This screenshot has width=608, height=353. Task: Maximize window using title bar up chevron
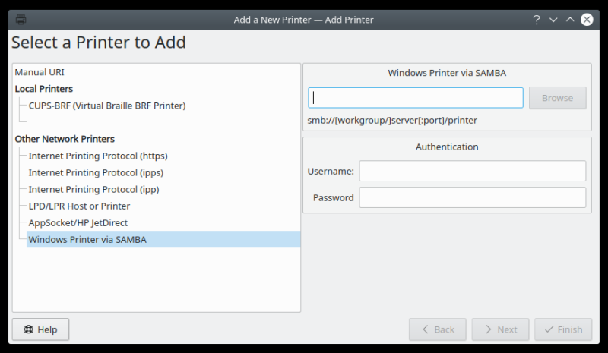click(570, 20)
